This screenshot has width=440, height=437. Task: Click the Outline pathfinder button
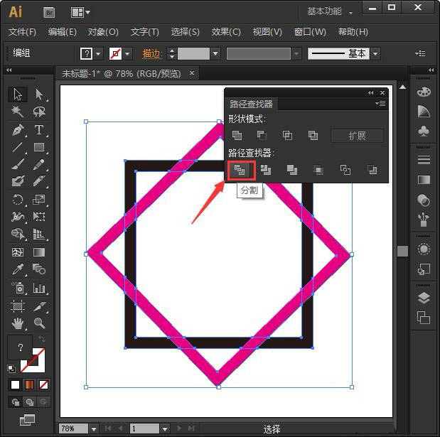click(x=345, y=170)
